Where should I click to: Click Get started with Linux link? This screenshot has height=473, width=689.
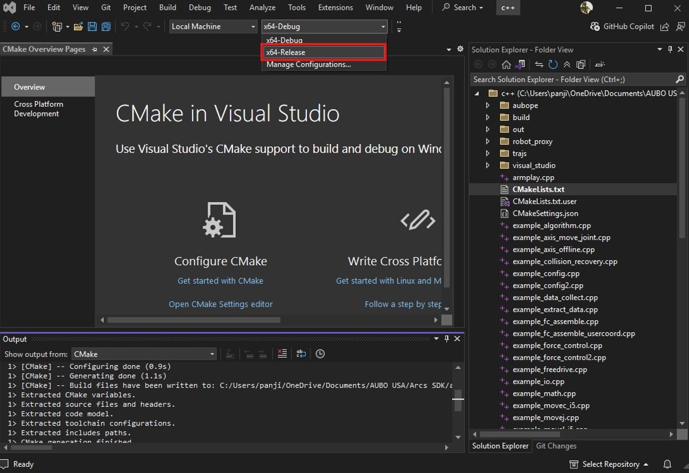388,281
